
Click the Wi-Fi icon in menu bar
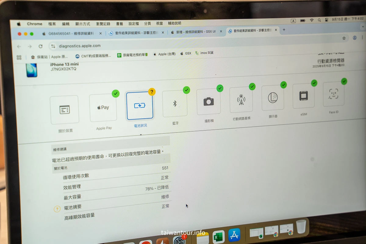312,20
